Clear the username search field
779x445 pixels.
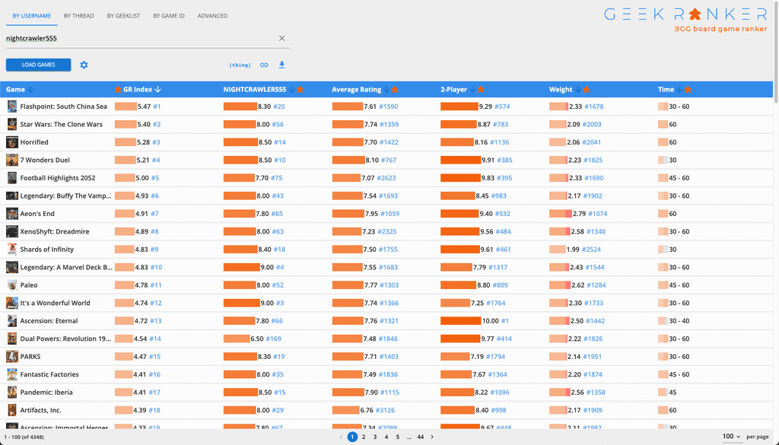click(281, 38)
